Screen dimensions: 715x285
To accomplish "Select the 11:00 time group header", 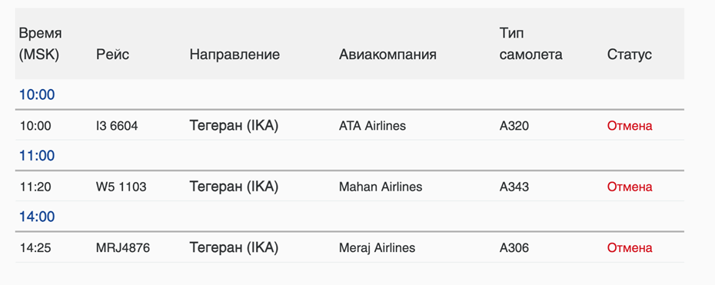I will [36, 156].
